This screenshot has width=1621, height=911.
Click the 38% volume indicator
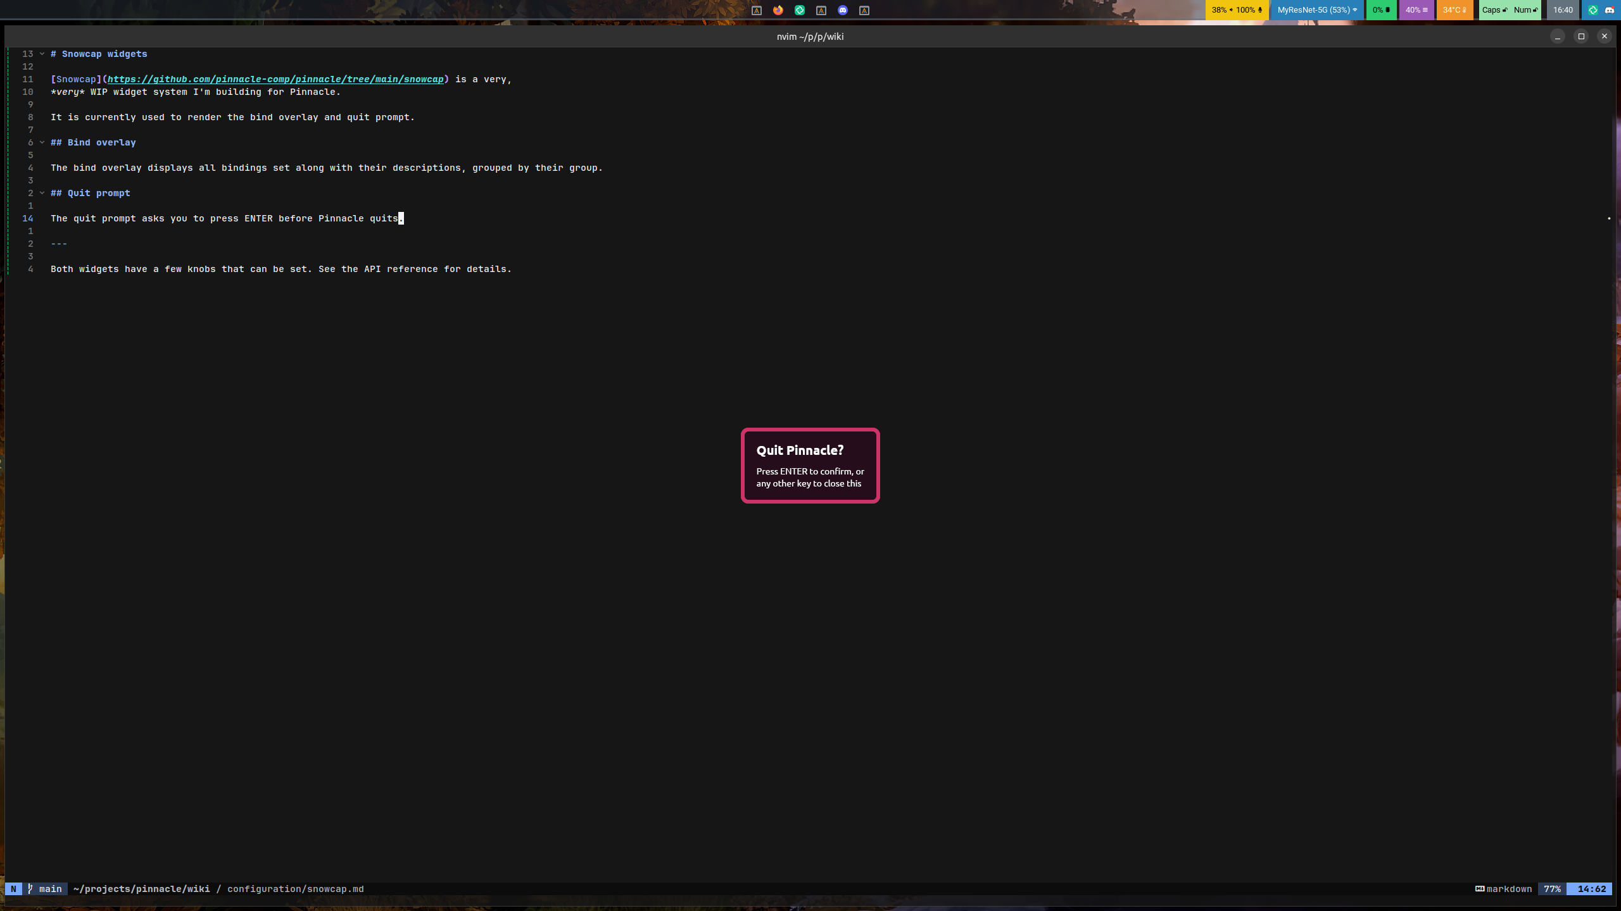(x=1222, y=10)
